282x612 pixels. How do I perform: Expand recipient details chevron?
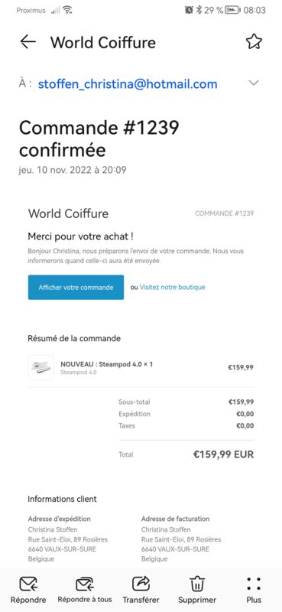click(x=254, y=83)
